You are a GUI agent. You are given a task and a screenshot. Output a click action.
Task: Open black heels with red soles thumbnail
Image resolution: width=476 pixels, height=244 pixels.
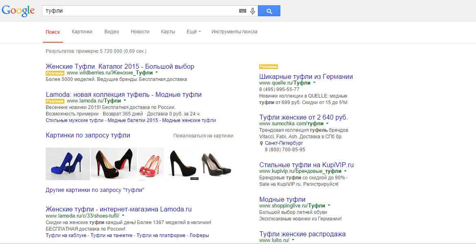coord(114,164)
